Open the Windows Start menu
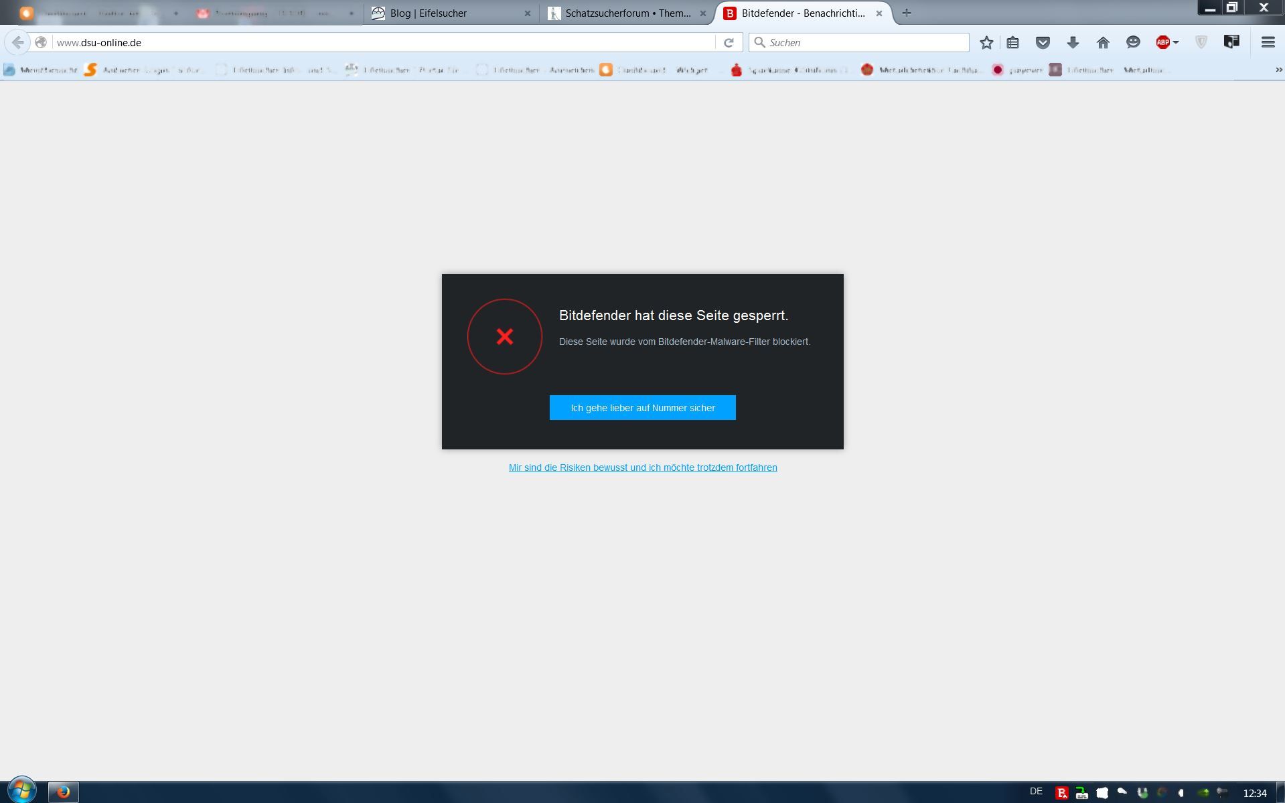This screenshot has width=1285, height=803. tap(21, 791)
